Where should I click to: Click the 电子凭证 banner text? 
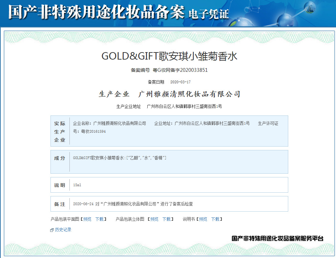[209, 14]
